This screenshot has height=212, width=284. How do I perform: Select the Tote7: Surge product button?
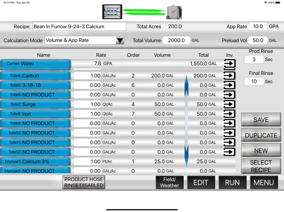pos(35,104)
